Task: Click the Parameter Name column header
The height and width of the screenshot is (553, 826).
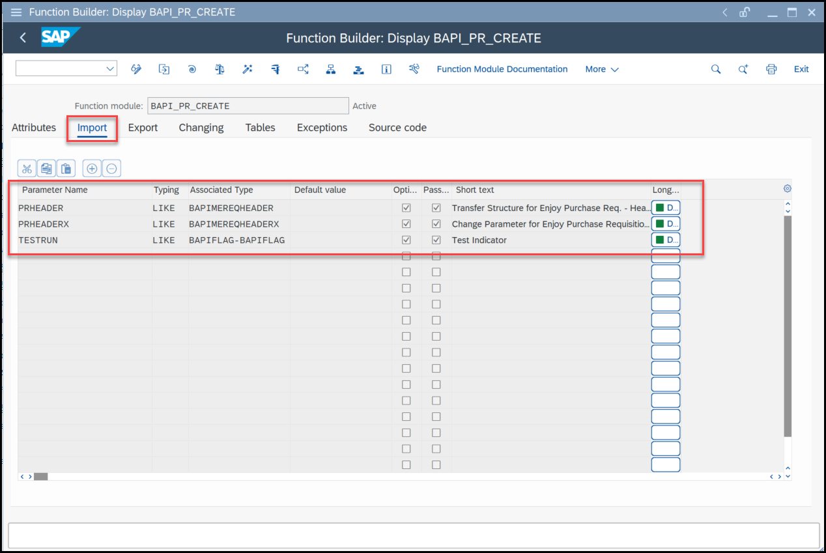Action: (55, 190)
